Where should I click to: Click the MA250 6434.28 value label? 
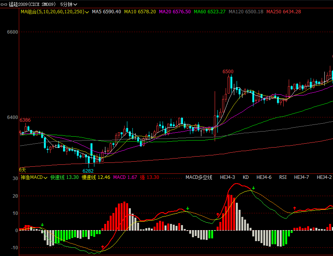[284, 12]
